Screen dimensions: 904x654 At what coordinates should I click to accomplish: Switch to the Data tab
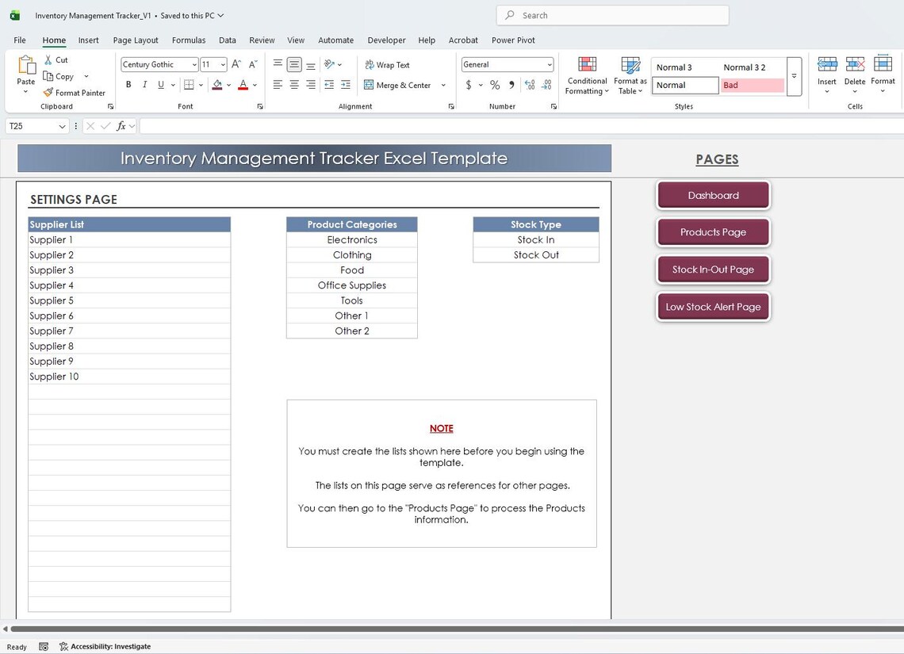click(227, 40)
